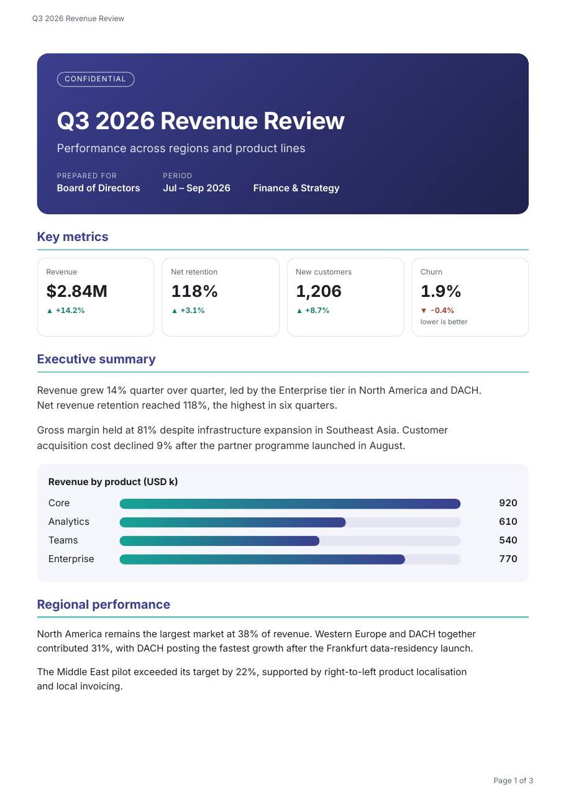Click the 'Key metrics' heading
The image size is (566, 800).
(73, 237)
